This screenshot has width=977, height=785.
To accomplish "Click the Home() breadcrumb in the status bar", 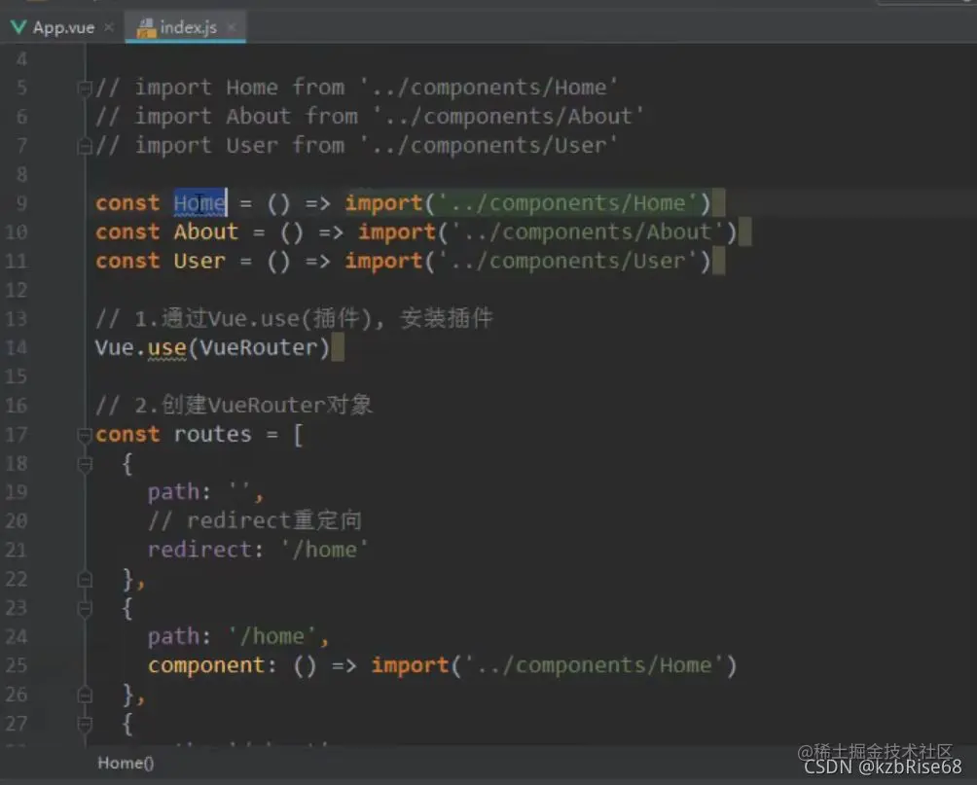I will 126,764.
